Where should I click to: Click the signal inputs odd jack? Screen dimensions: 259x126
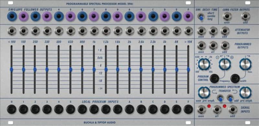click(x=233, y=110)
